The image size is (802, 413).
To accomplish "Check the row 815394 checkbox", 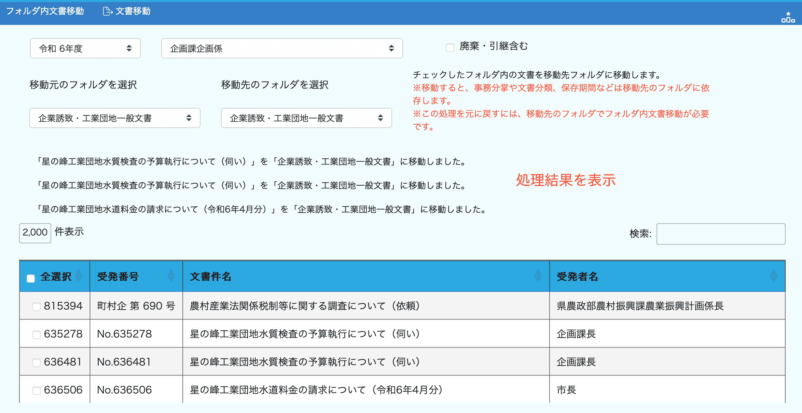I will point(37,307).
